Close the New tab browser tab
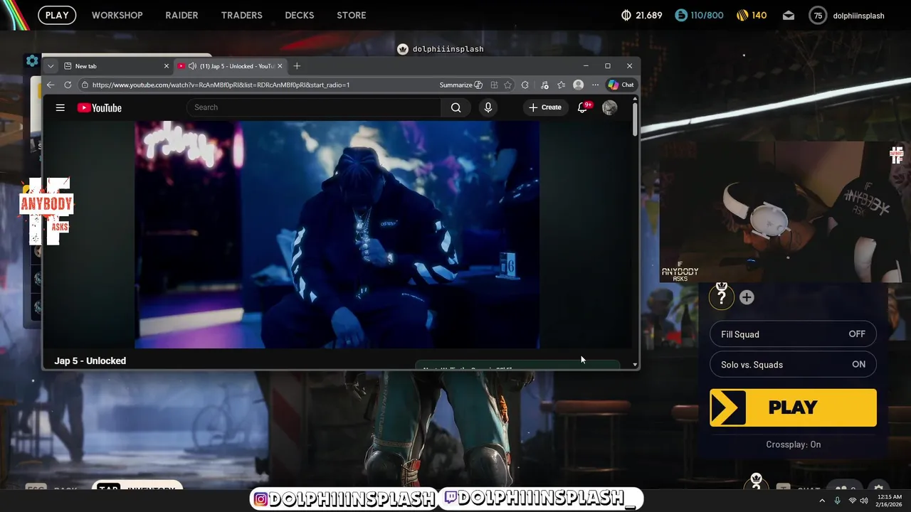 167,66
